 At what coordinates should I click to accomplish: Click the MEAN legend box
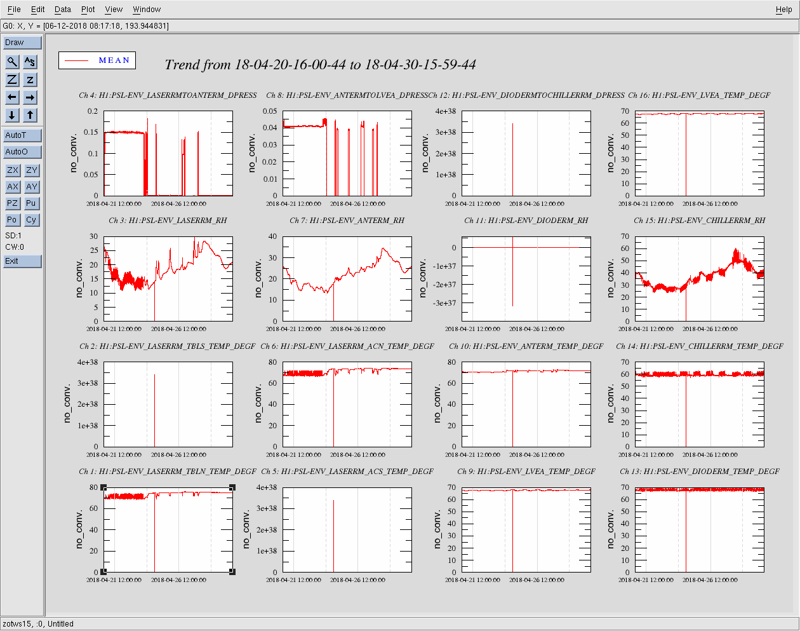click(x=97, y=60)
